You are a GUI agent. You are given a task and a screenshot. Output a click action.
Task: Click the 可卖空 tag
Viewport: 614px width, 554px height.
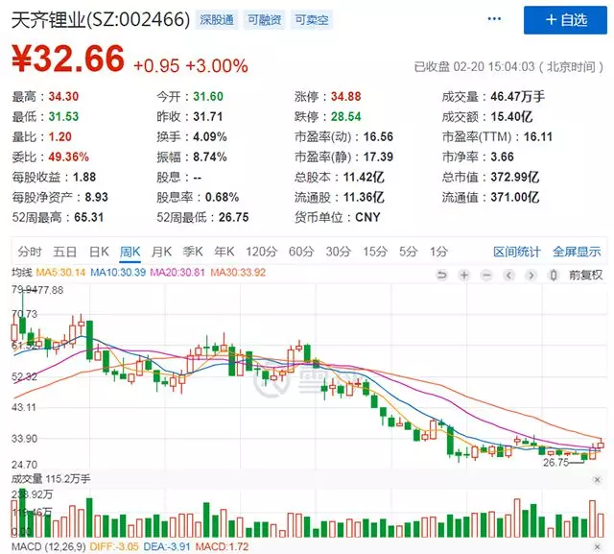(312, 19)
